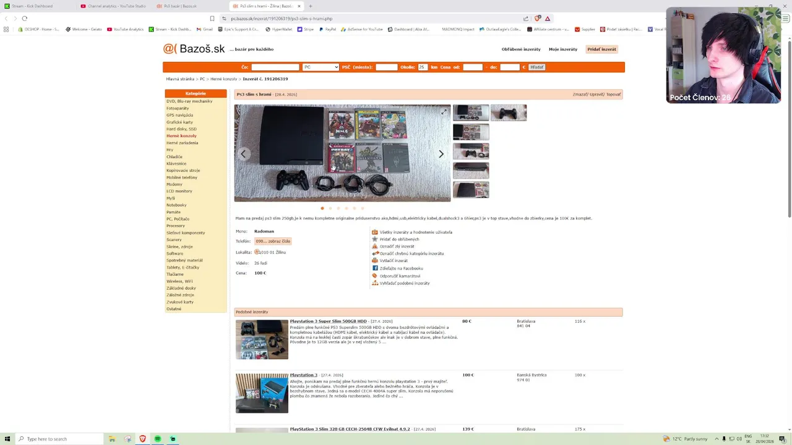Click the share page icon in address bar
Screen dimensions: 792x445
click(526, 19)
